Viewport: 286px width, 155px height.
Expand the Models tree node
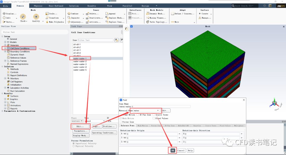coord(5,42)
